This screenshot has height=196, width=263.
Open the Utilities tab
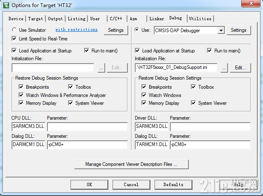click(x=200, y=19)
